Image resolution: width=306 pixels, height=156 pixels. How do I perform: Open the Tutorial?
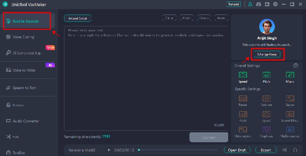pyautogui.click(x=234, y=4)
